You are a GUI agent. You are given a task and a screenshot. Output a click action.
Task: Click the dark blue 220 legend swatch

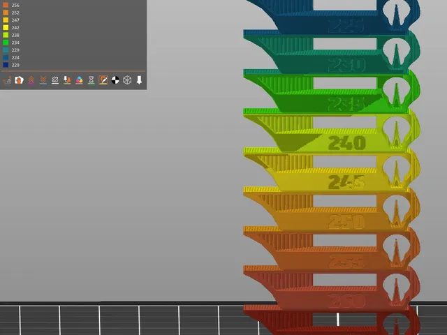[6, 65]
